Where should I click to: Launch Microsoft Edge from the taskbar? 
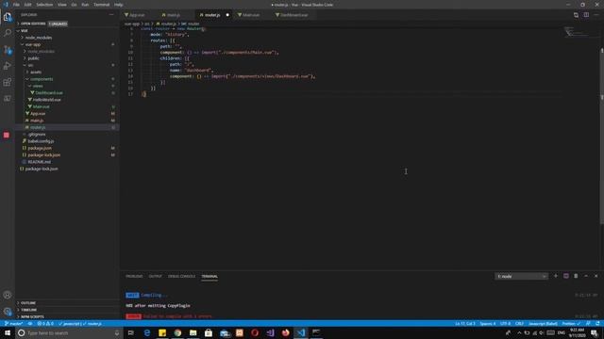(147, 332)
